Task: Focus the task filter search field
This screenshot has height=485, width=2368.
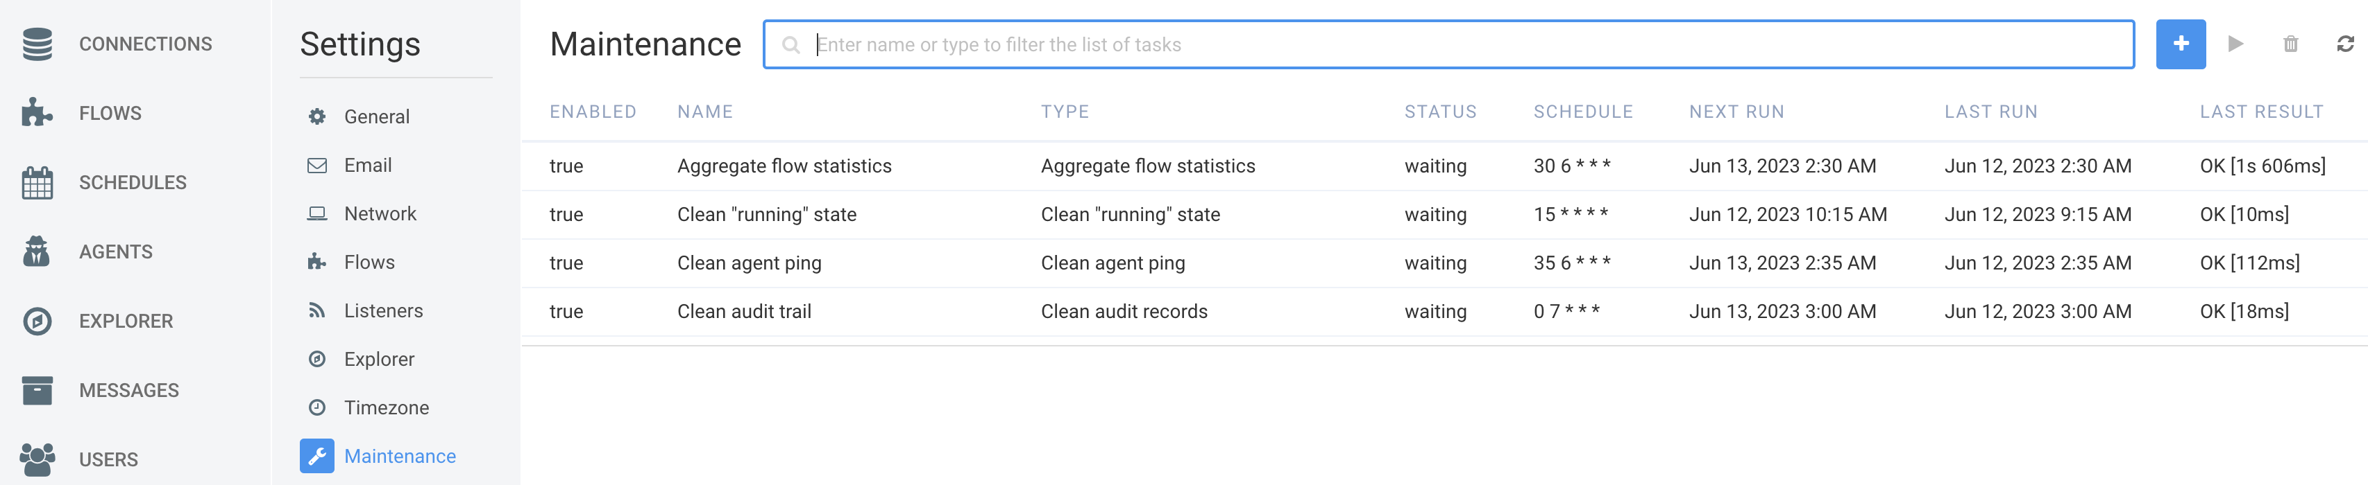Action: pos(1448,44)
